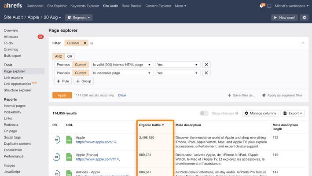Open project settings gear icon
Screen dimensions: 312x176
304,18
